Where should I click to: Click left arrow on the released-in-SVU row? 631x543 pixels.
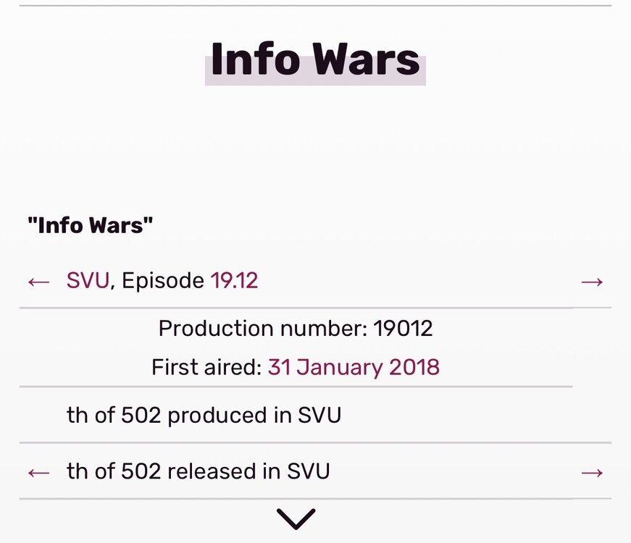point(38,472)
